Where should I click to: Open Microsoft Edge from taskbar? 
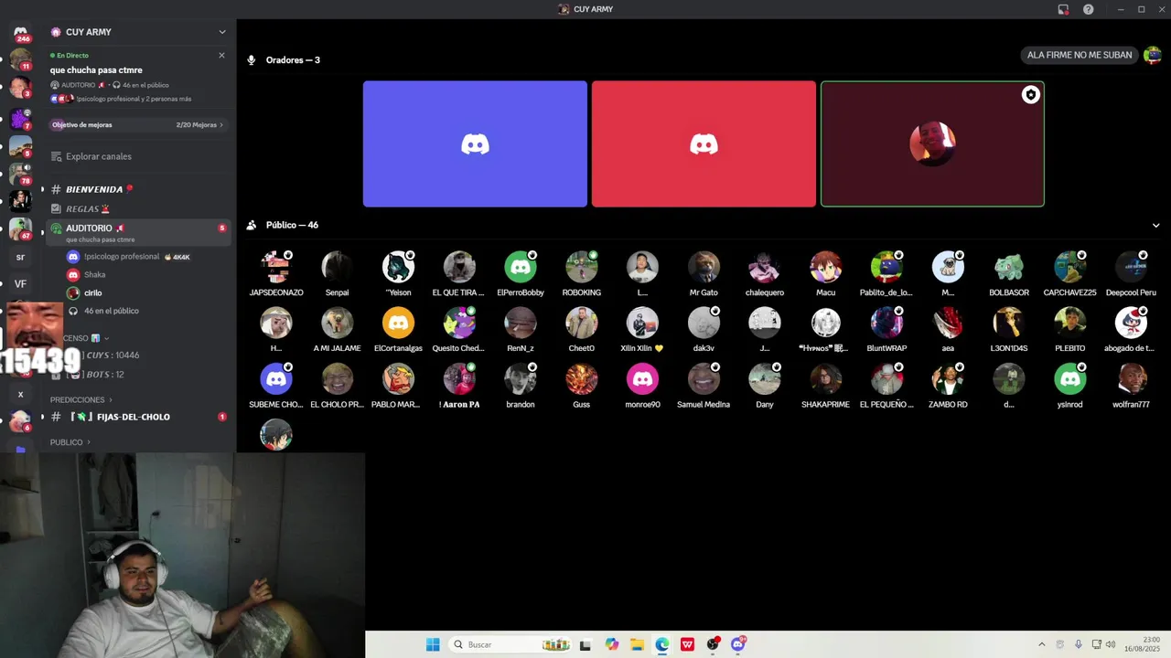662,644
